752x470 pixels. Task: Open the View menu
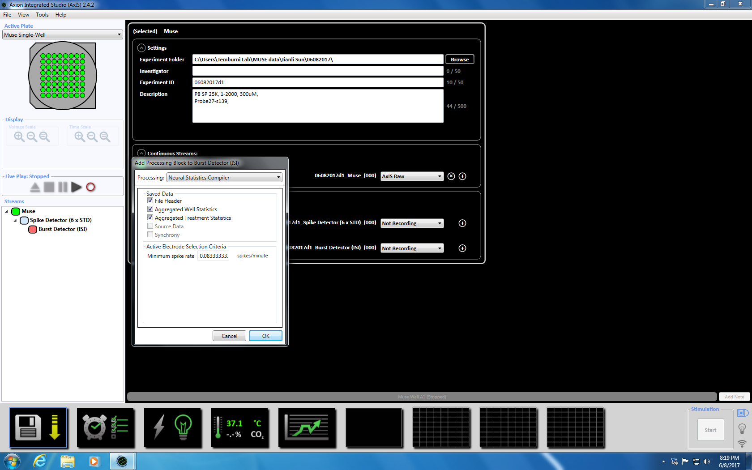click(x=23, y=15)
